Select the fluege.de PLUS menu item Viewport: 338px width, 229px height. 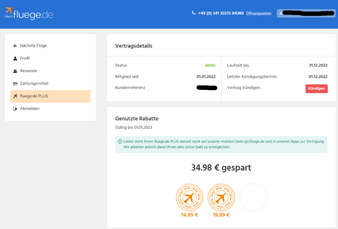point(50,96)
